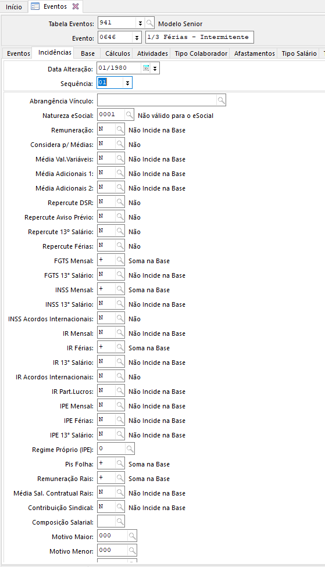Image resolution: width=325 pixels, height=567 pixels.
Task: Open lookup for IR Part.Lucros
Action: [x=120, y=391]
